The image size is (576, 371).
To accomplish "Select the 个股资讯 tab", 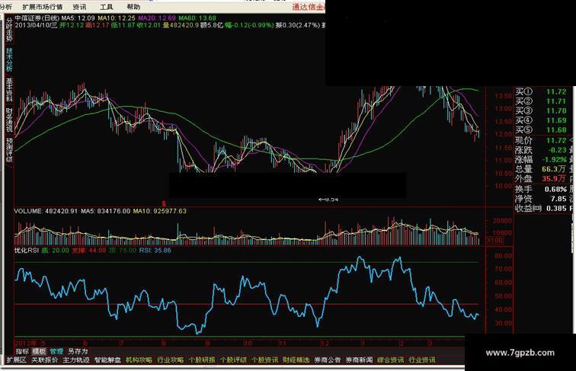I will tap(265, 360).
